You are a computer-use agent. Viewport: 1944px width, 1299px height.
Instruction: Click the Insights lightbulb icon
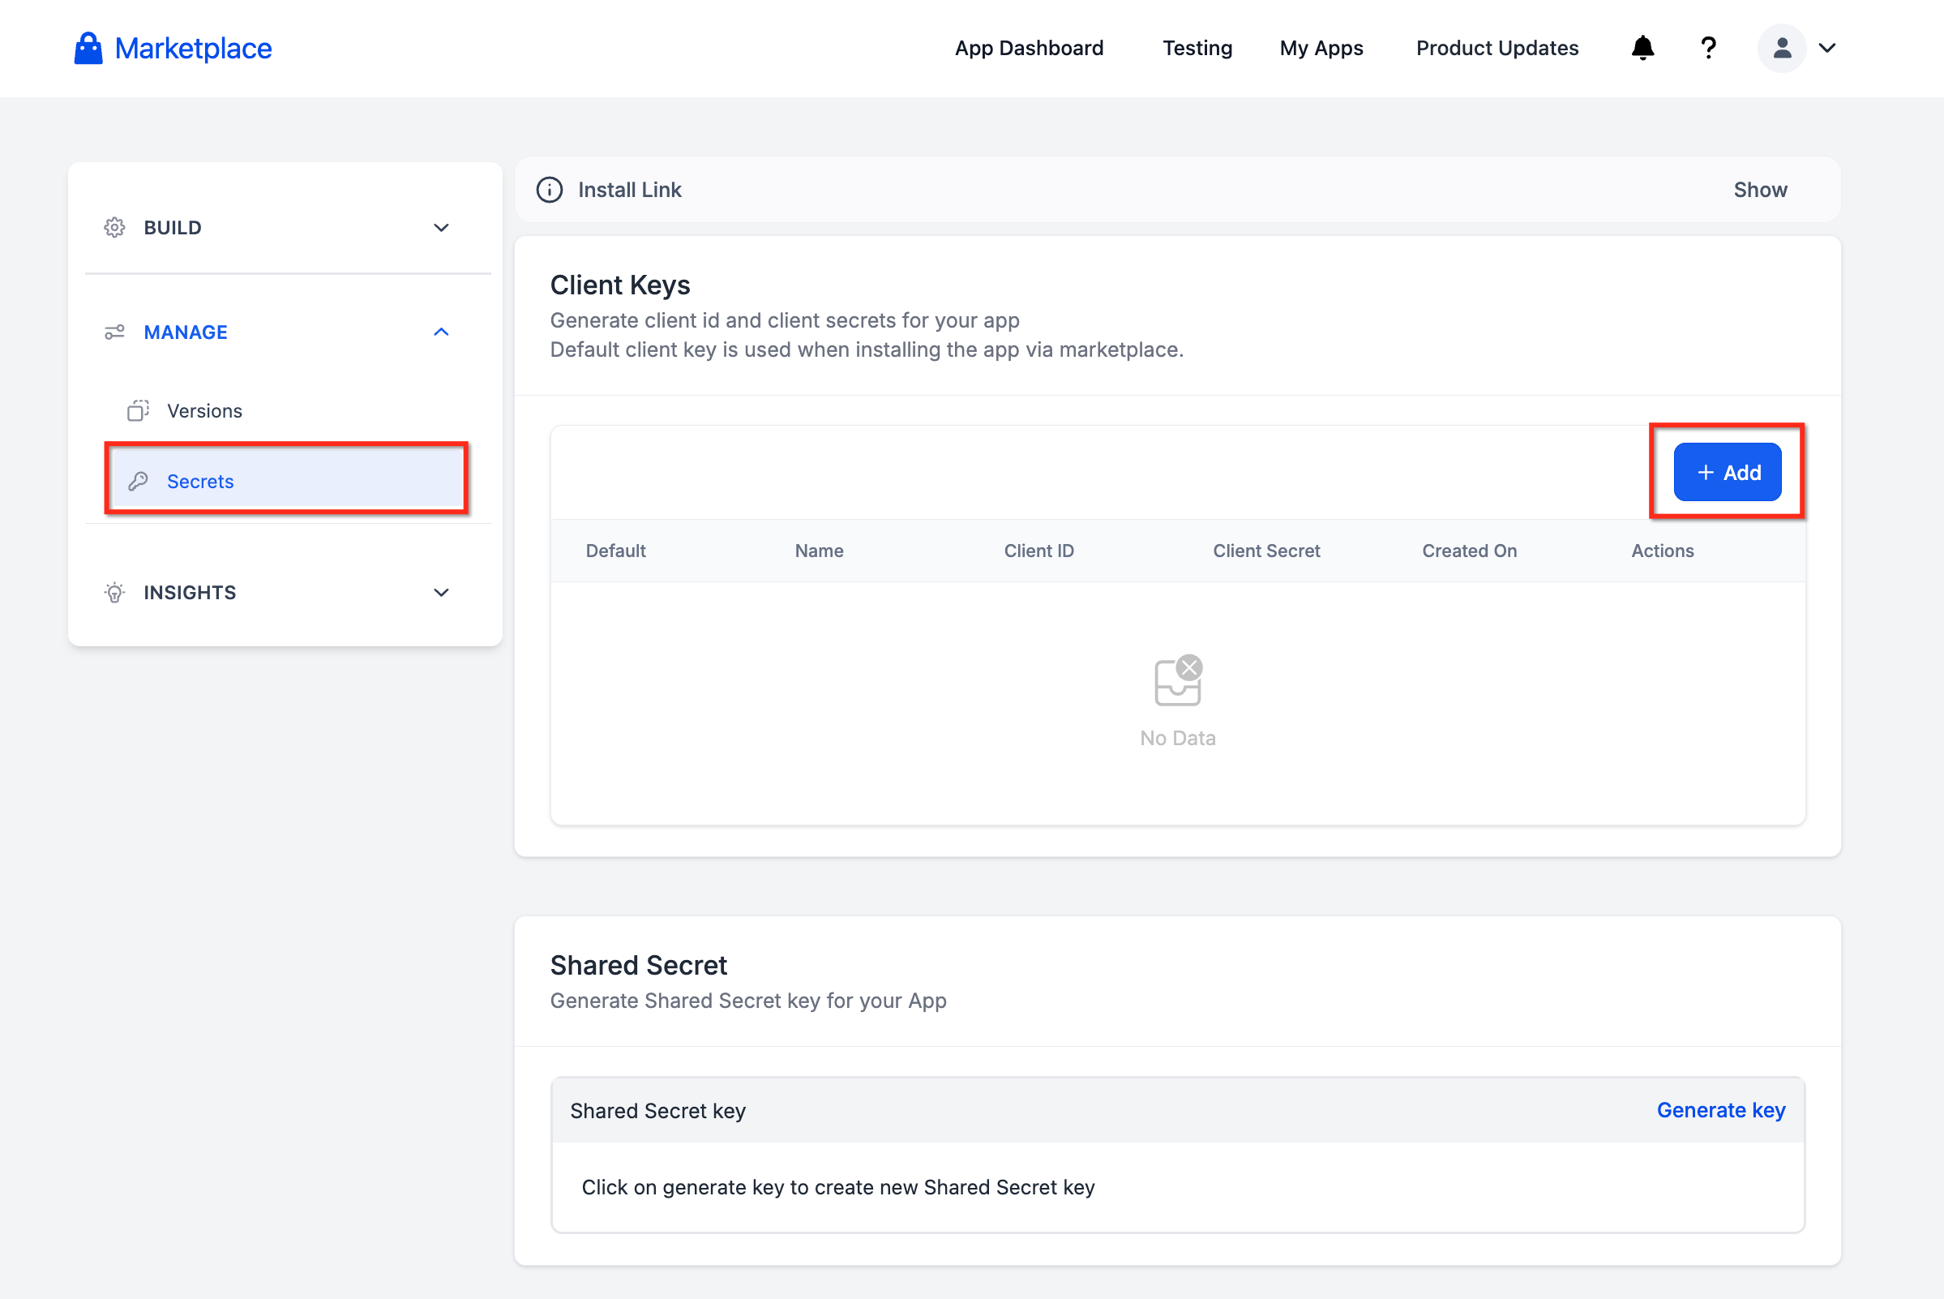point(114,593)
